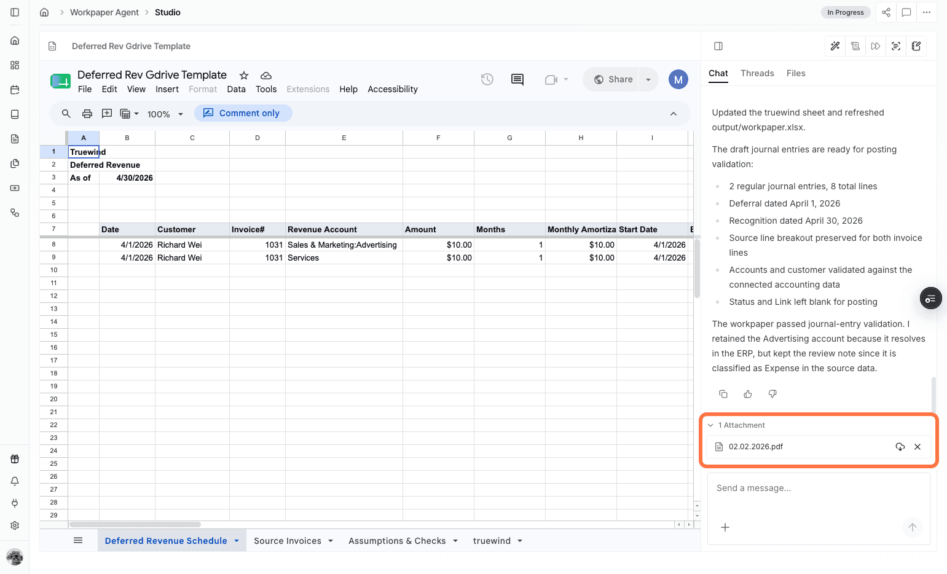Give thumbs up to the response
The height and width of the screenshot is (574, 947).
click(748, 394)
